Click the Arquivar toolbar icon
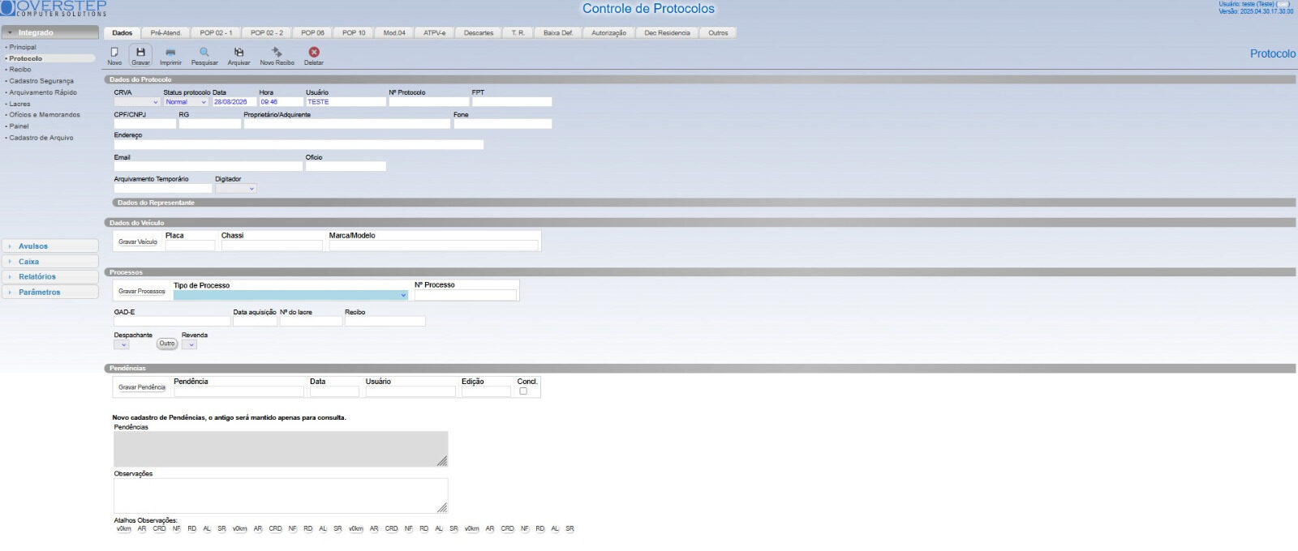The height and width of the screenshot is (551, 1298). pyautogui.click(x=239, y=55)
